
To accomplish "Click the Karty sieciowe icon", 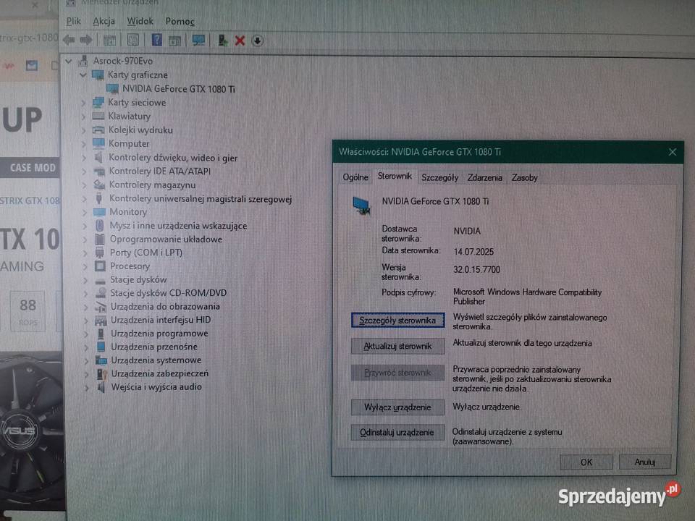I will [x=98, y=102].
